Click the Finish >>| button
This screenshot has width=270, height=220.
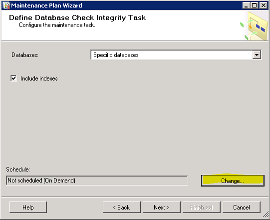point(202,207)
